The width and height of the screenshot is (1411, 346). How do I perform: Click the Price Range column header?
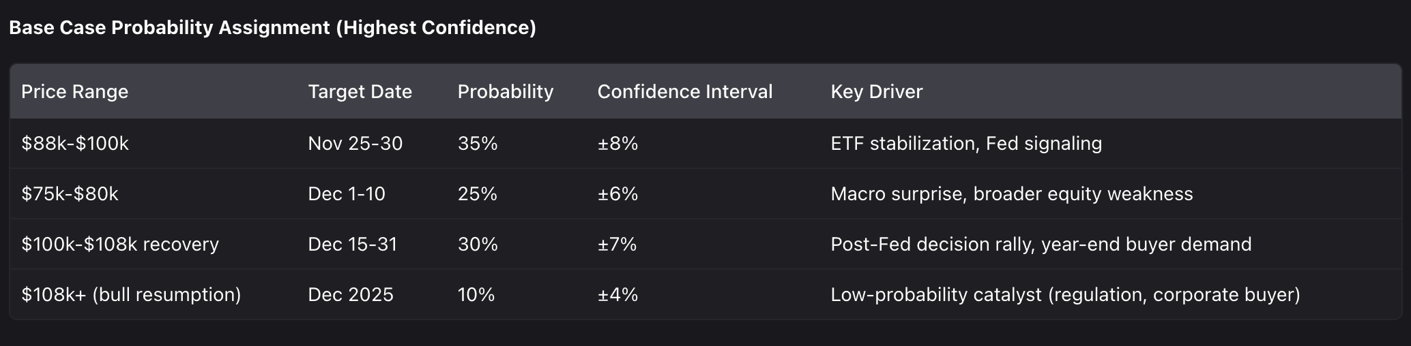point(74,92)
